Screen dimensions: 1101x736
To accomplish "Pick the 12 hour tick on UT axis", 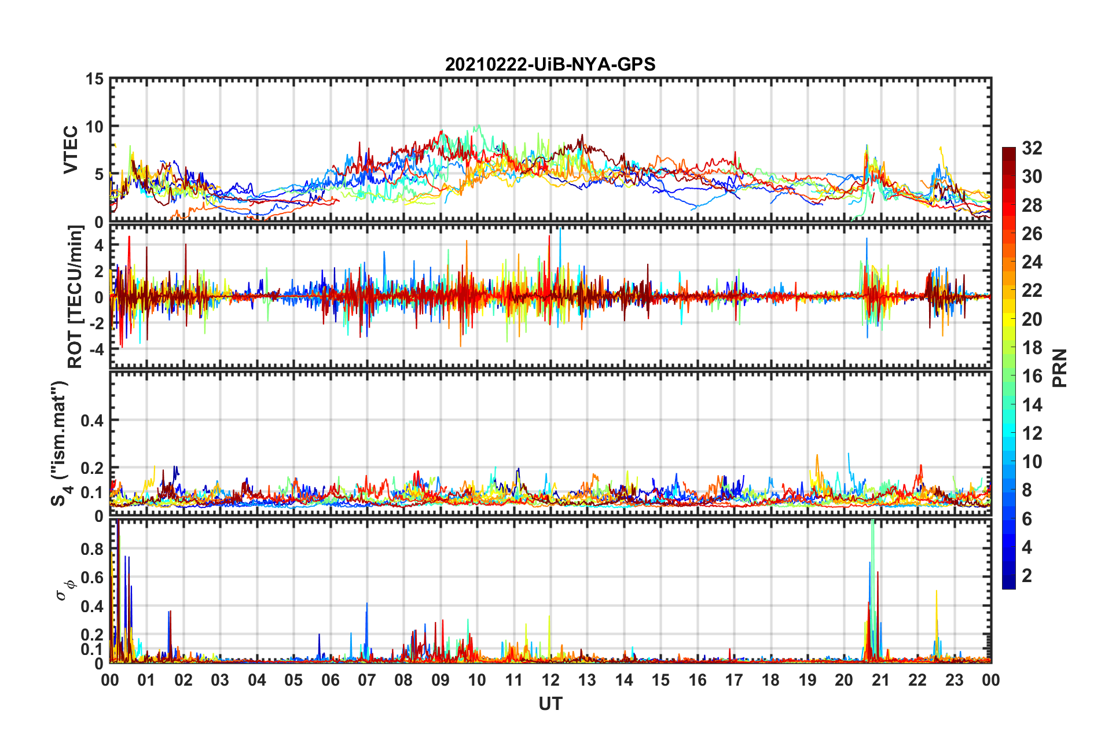I will [x=550, y=680].
